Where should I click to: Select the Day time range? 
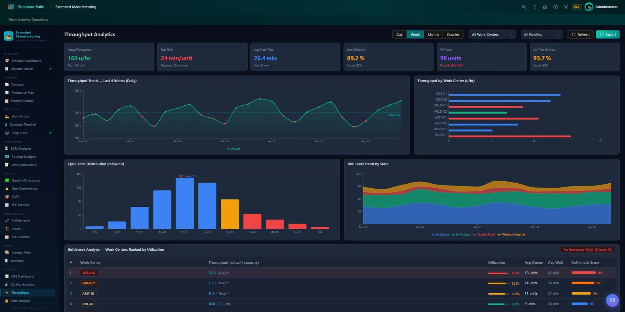(399, 35)
